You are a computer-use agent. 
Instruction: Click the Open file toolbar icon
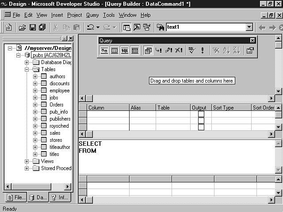22,27
